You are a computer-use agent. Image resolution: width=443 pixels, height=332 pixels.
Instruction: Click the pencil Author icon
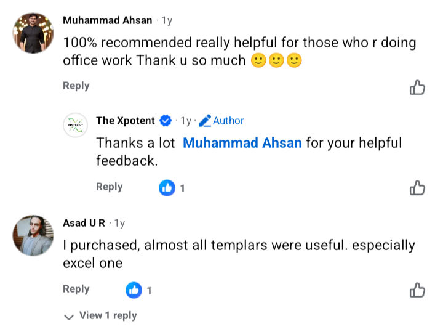pos(205,121)
